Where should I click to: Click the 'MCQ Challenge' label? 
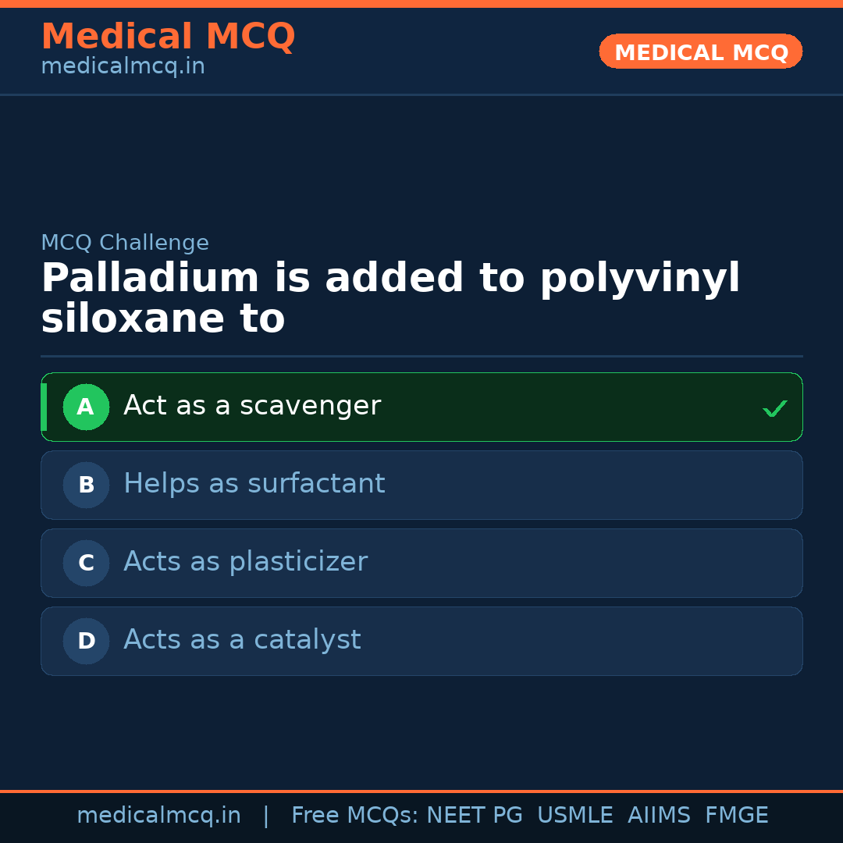[x=125, y=243]
